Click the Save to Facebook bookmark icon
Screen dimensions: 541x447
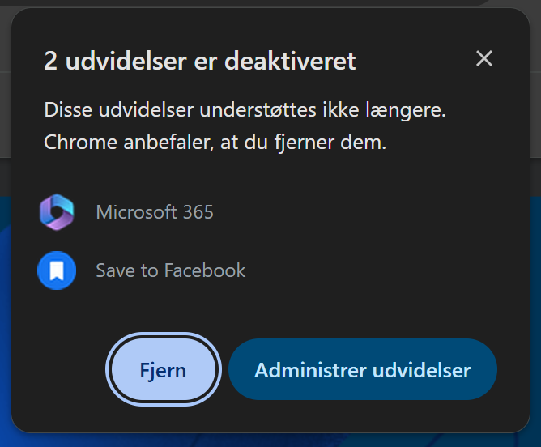pos(57,270)
